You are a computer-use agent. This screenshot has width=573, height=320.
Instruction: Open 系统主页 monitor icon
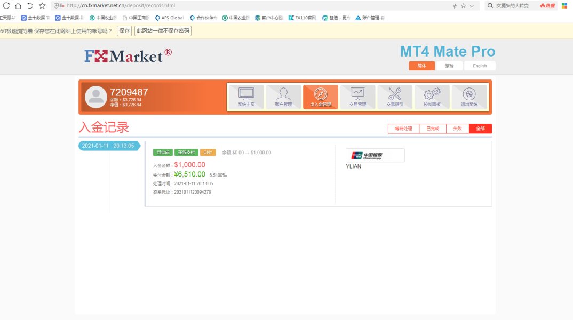[246, 97]
